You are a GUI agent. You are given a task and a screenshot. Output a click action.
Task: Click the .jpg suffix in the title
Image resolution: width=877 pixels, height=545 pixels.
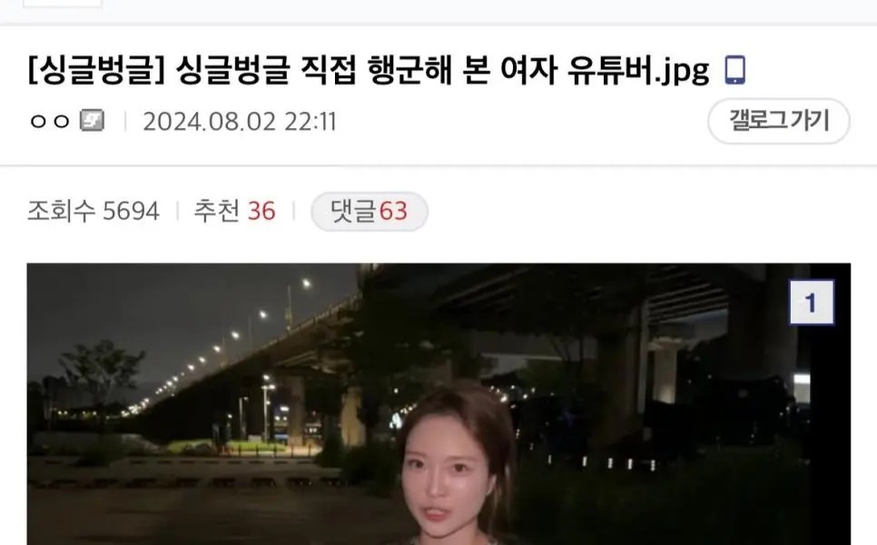tap(682, 73)
